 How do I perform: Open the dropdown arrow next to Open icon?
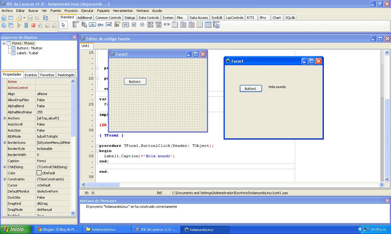click(x=24, y=18)
